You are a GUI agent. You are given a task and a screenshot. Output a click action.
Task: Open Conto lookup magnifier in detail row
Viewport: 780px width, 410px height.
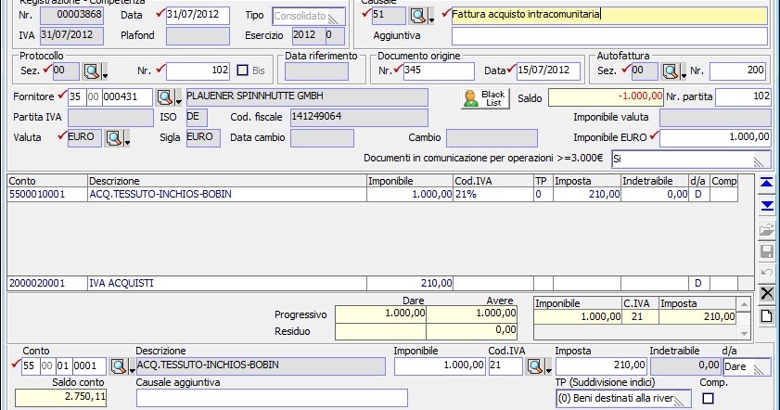click(x=119, y=366)
